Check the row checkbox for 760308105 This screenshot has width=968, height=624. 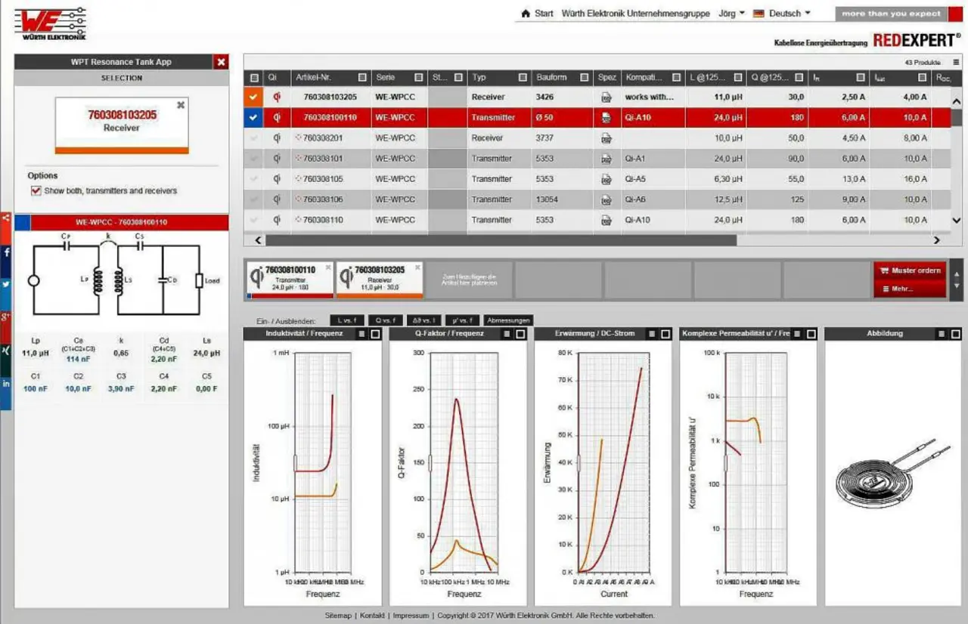(x=253, y=179)
